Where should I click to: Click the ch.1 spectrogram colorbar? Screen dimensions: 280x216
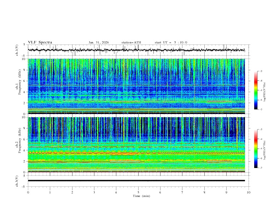[256, 90]
